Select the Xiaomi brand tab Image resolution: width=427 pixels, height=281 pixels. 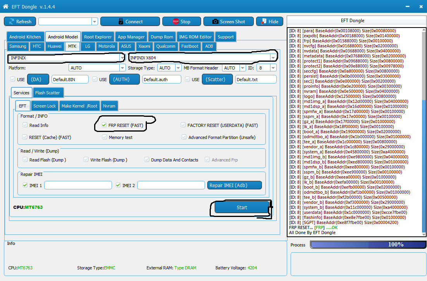[x=144, y=46]
